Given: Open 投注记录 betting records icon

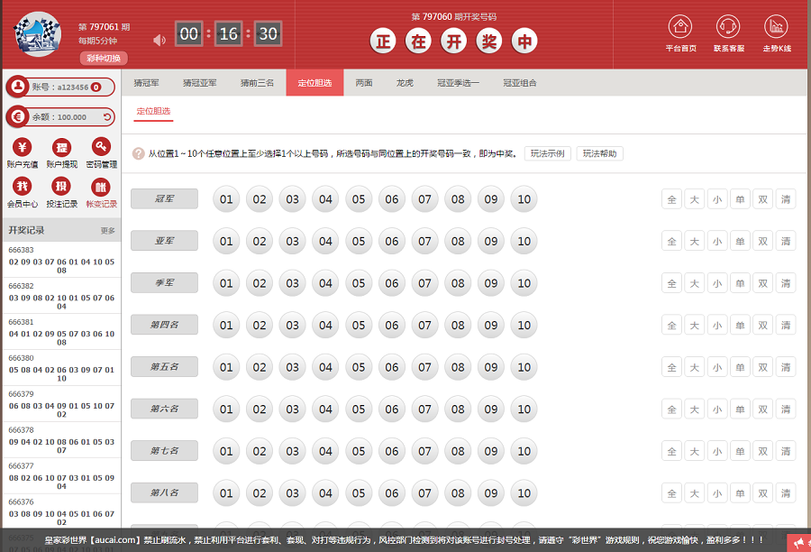Looking at the screenshot, I should [62, 188].
